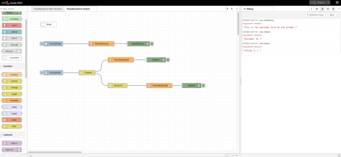Select the FlujoEjemplo4-switch flow tab
341x157 pixels.
(80, 9)
